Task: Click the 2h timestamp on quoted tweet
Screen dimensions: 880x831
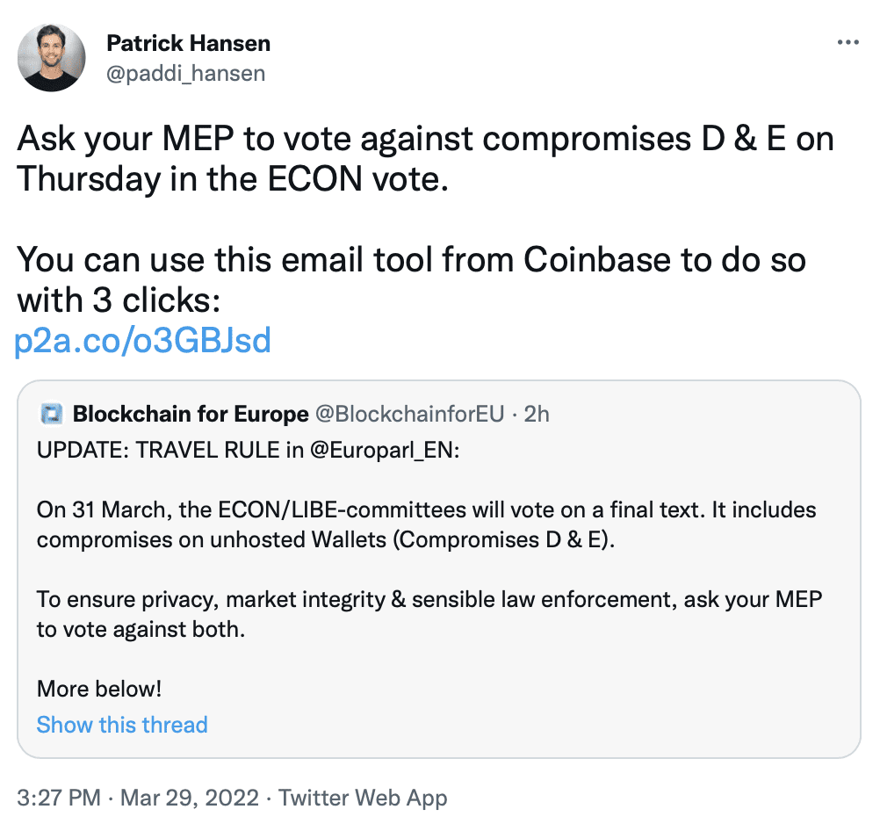Action: click(537, 415)
